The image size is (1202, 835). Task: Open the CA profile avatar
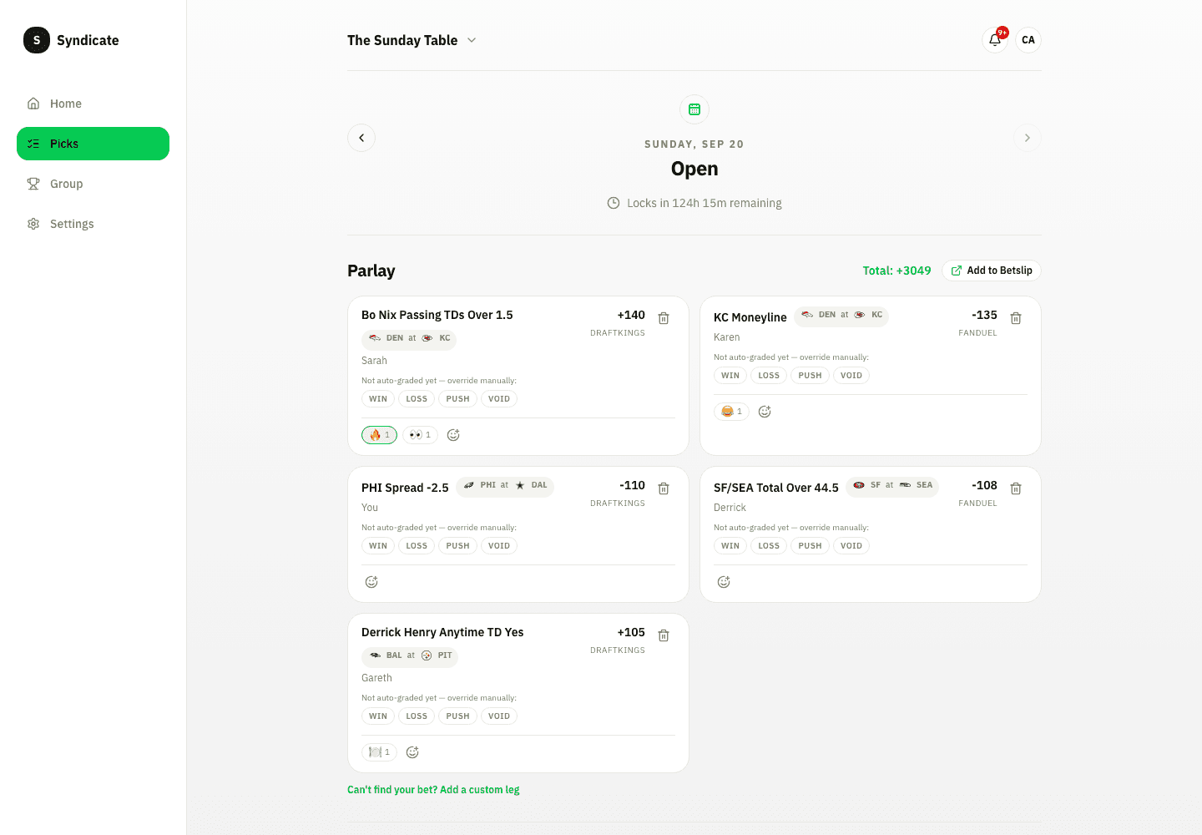click(1028, 40)
